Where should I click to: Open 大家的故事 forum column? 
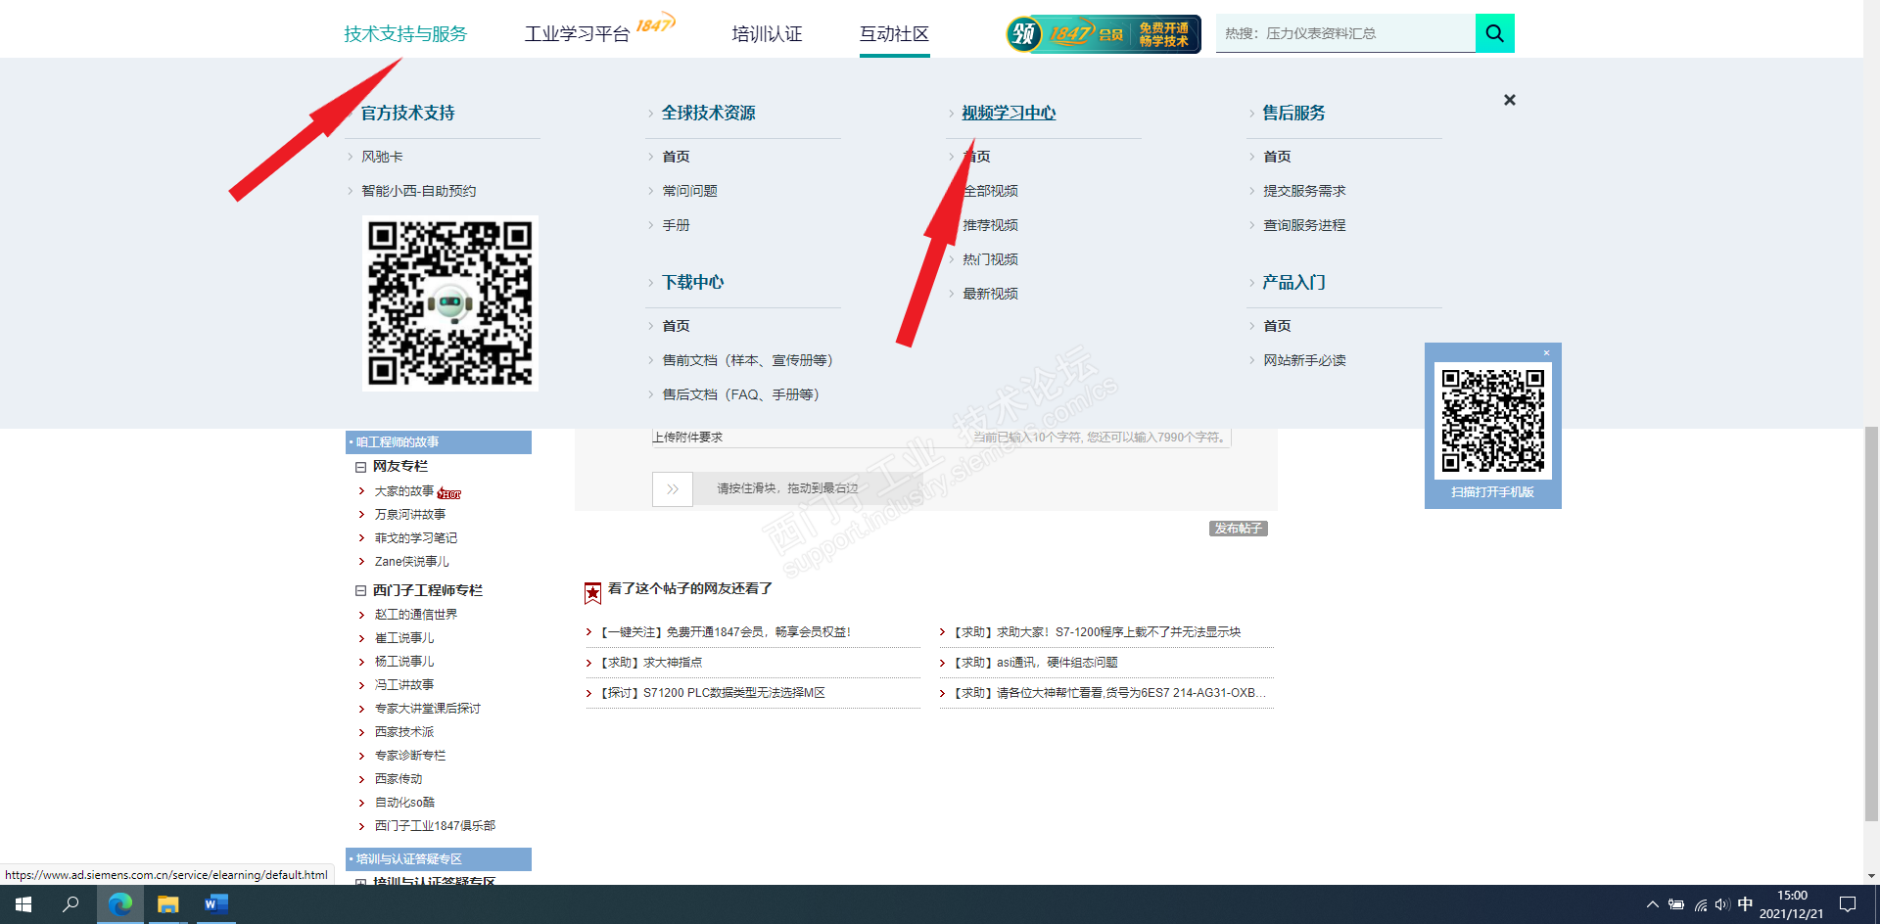point(404,491)
